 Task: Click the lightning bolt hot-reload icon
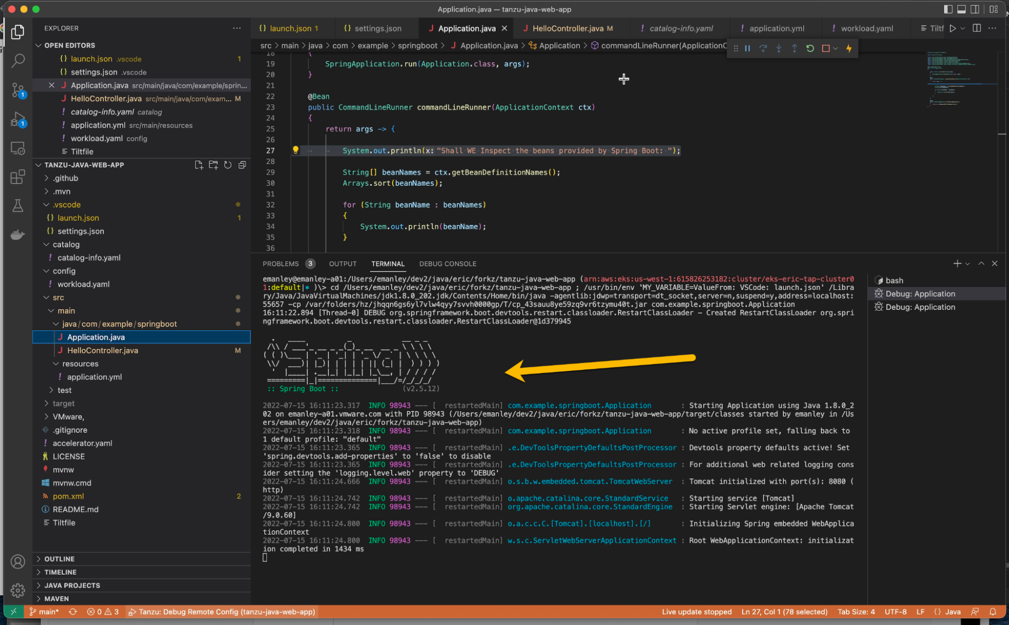click(849, 48)
